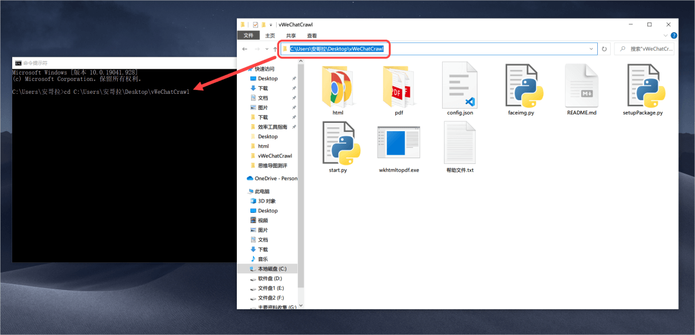Maximize the vWeChatCrawl Explorer window

(x=649, y=24)
